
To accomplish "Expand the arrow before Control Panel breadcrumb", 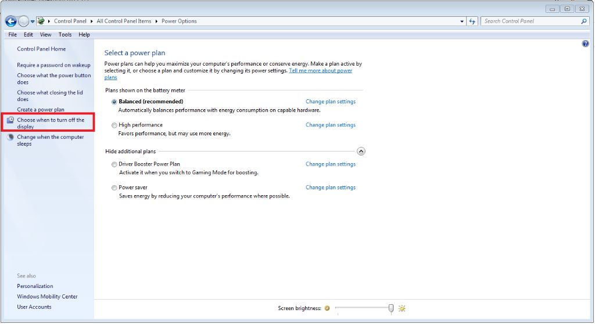I will pos(49,21).
